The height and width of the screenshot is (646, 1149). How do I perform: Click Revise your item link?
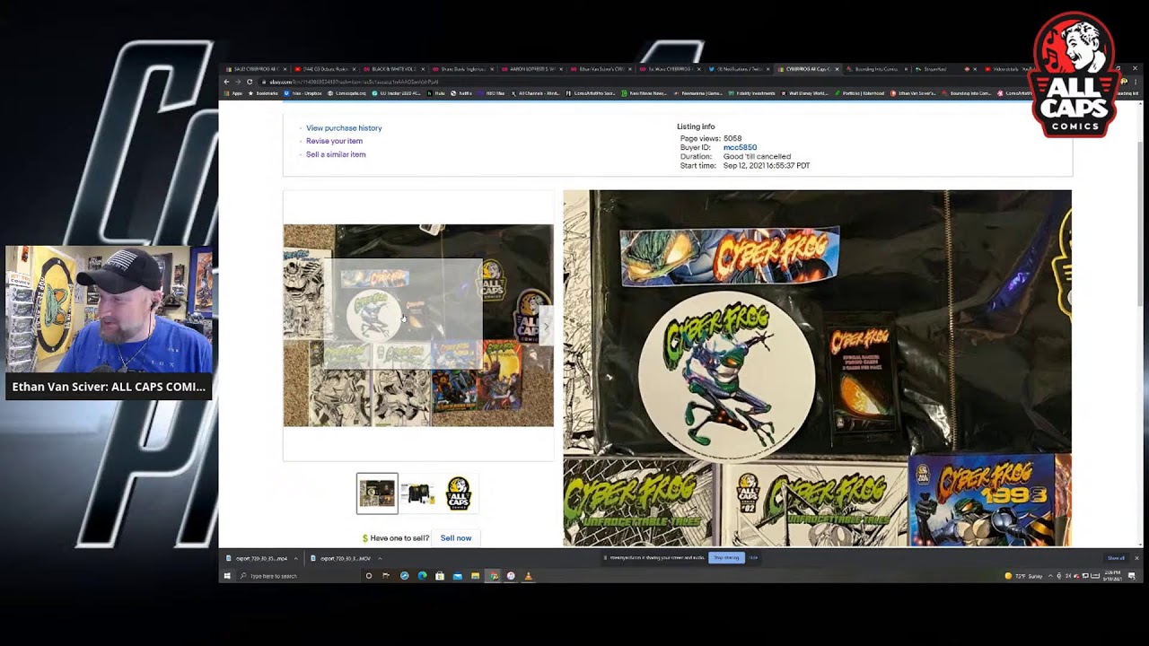(334, 141)
